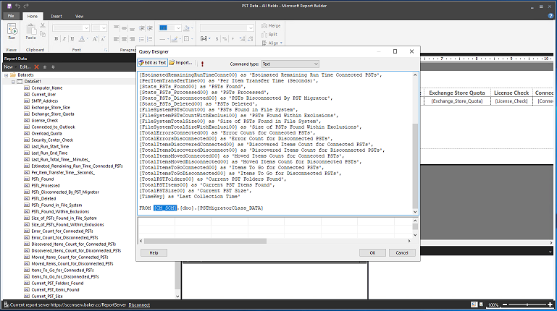557x311 pixels.
Task: Click the Grow Font icon
Action: pyautogui.click(x=95, y=38)
